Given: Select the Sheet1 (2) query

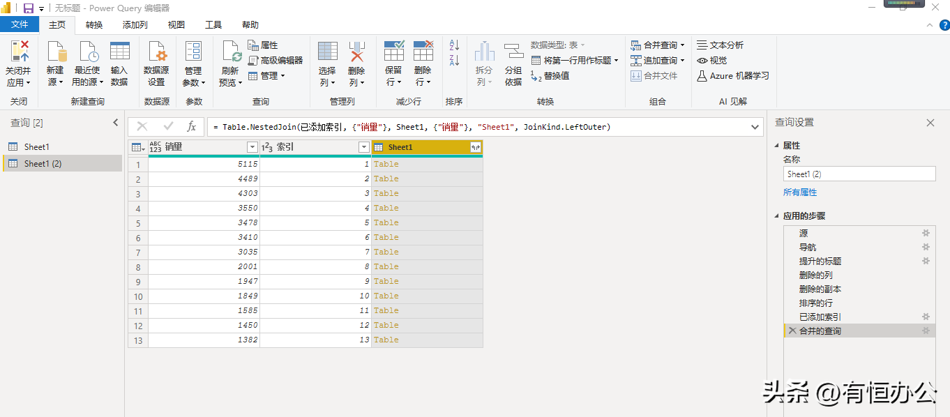Looking at the screenshot, I should click(x=62, y=164).
